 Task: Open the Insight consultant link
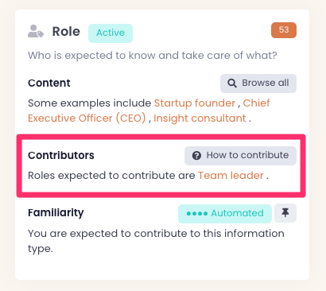200,118
